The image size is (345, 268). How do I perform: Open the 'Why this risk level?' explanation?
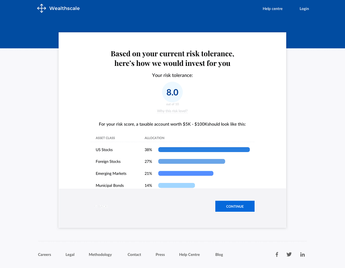(x=172, y=111)
